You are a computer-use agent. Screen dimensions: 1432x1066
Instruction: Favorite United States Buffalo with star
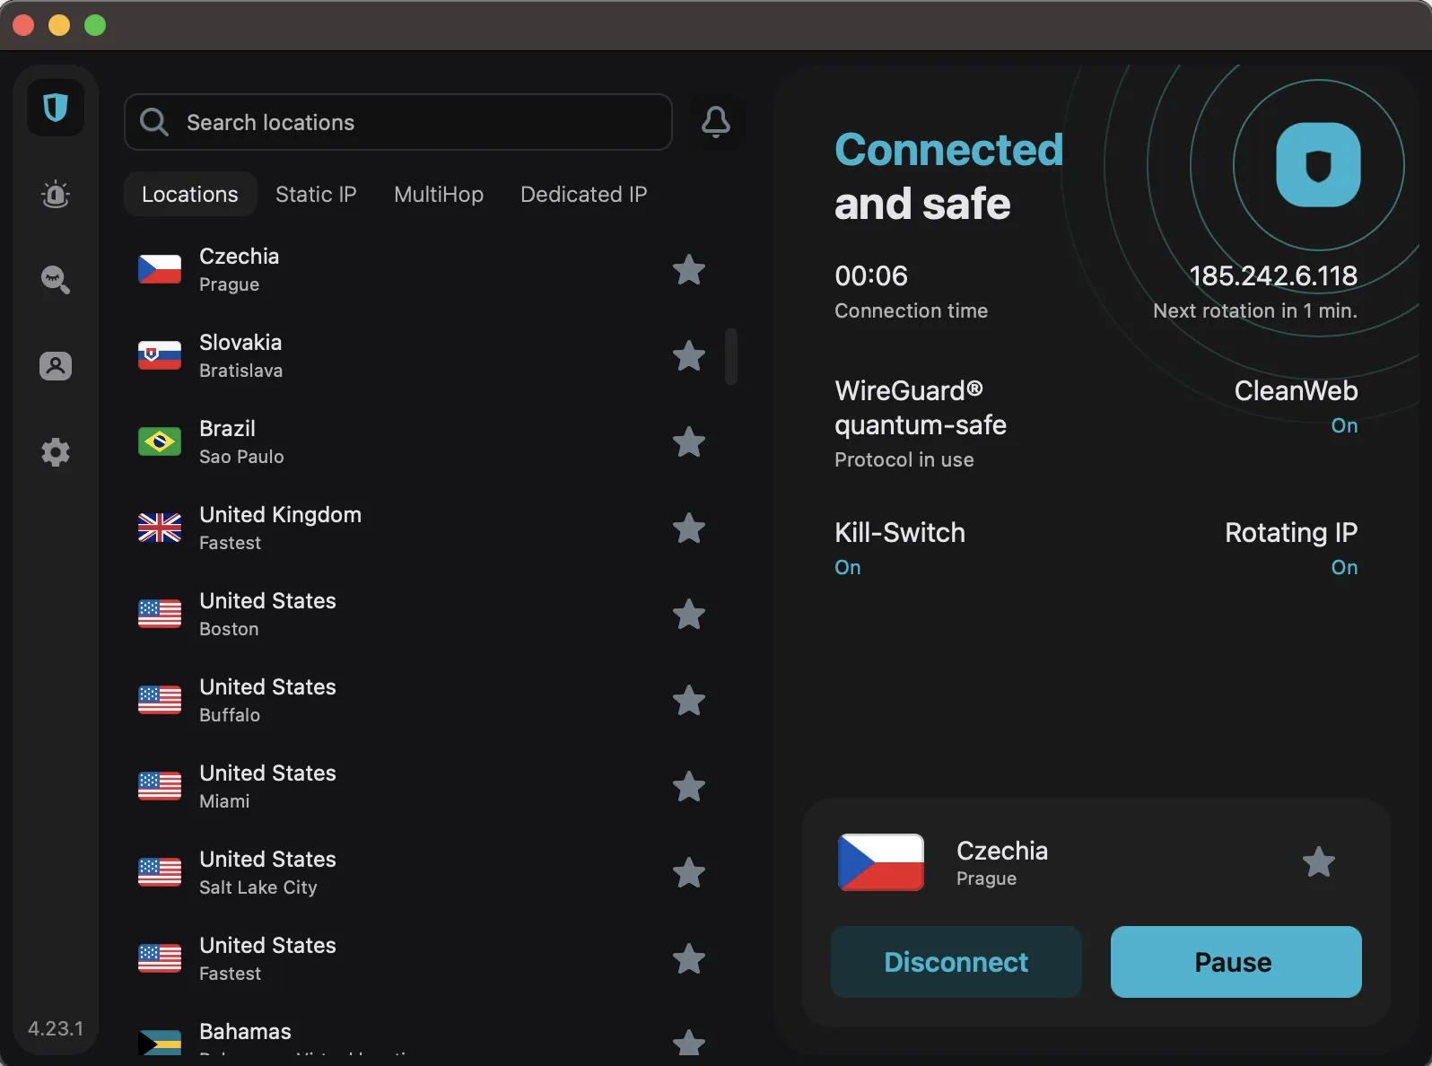pos(689,700)
